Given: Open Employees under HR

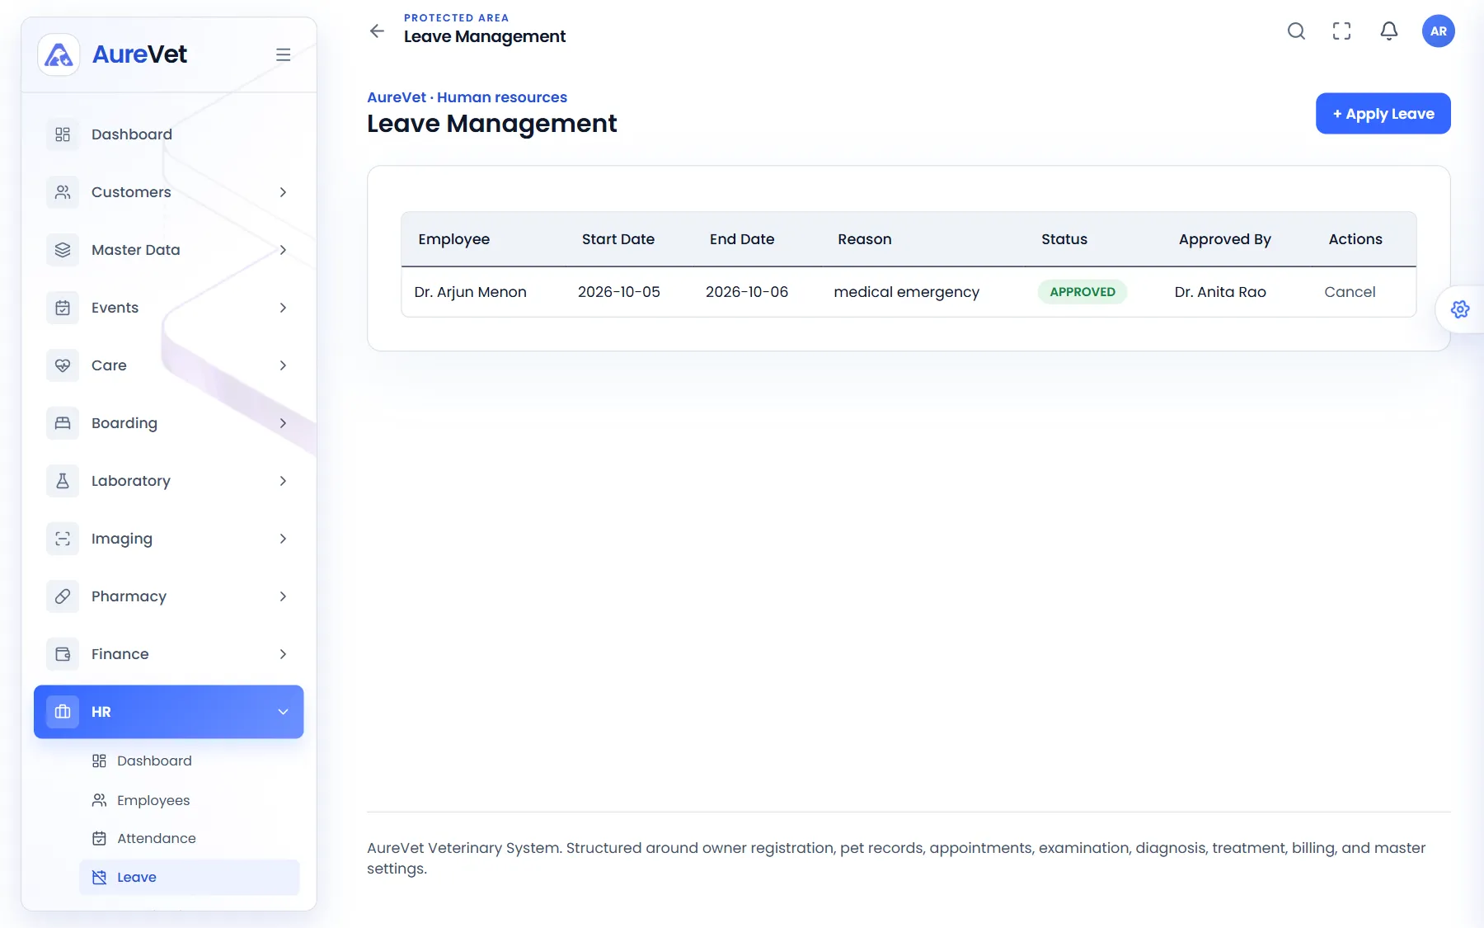Looking at the screenshot, I should [x=190, y=800].
